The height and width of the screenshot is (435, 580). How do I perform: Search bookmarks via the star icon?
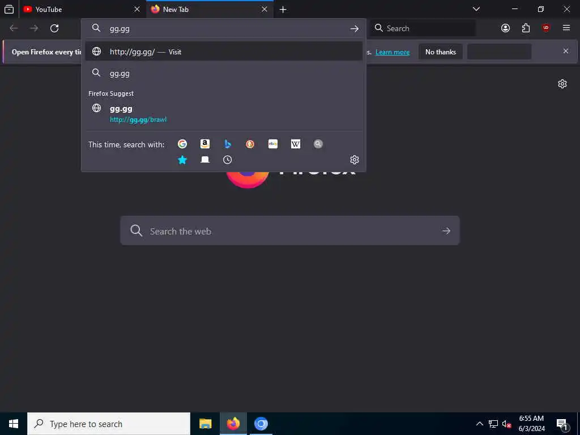182,160
